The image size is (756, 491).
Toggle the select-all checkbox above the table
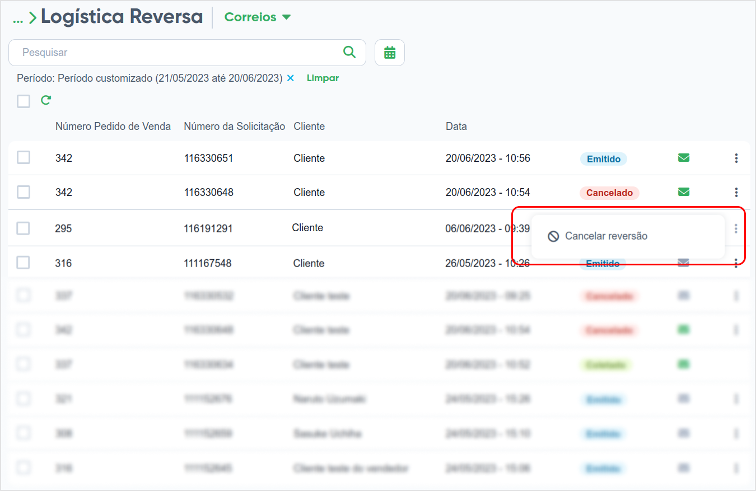[24, 101]
